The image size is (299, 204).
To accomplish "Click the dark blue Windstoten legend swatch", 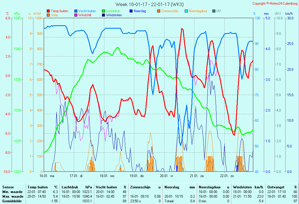I will [x=103, y=15].
